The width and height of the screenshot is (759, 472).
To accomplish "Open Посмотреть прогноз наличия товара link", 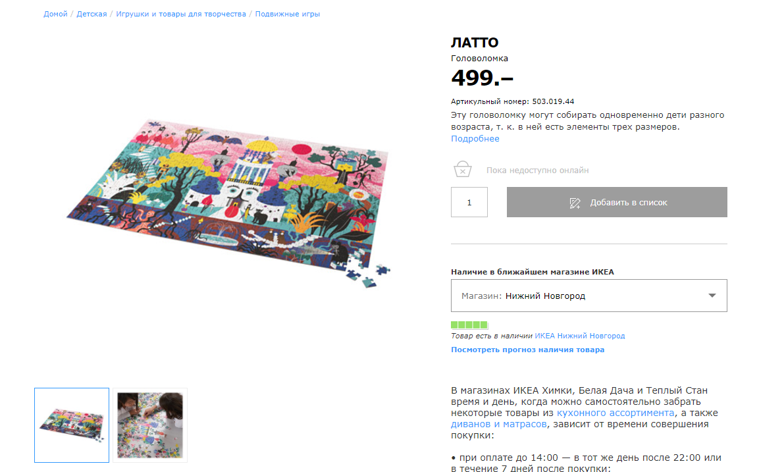I will point(528,350).
